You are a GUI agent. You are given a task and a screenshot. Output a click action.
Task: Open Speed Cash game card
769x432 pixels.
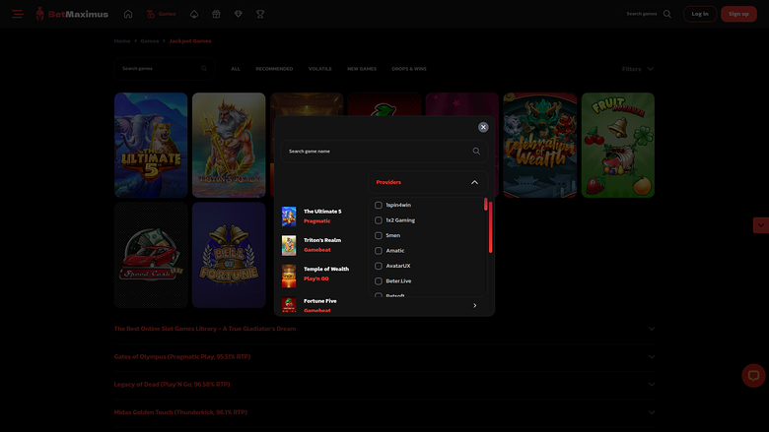151,255
